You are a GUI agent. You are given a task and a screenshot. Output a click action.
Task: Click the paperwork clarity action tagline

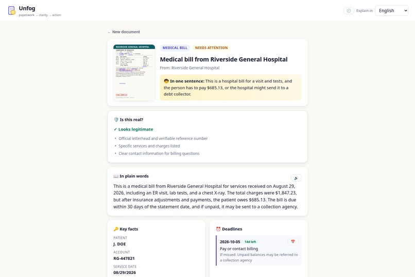[x=40, y=15]
